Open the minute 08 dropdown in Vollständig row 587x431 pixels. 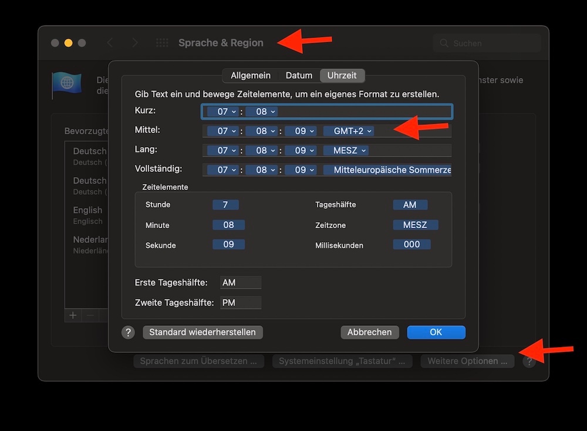(262, 170)
